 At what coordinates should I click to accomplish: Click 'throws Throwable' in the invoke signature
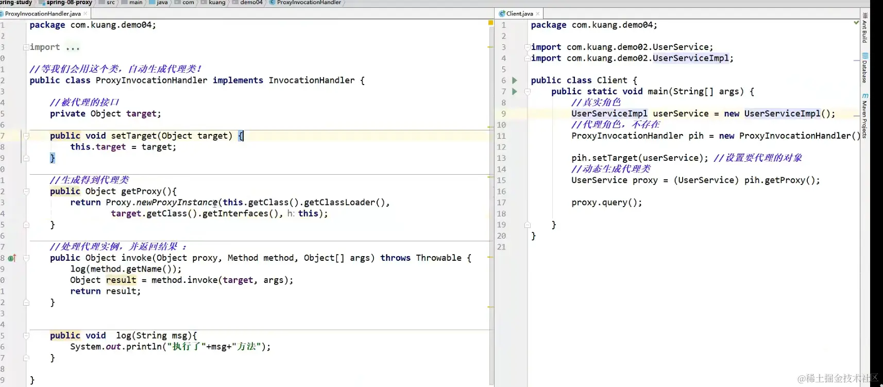(x=421, y=258)
